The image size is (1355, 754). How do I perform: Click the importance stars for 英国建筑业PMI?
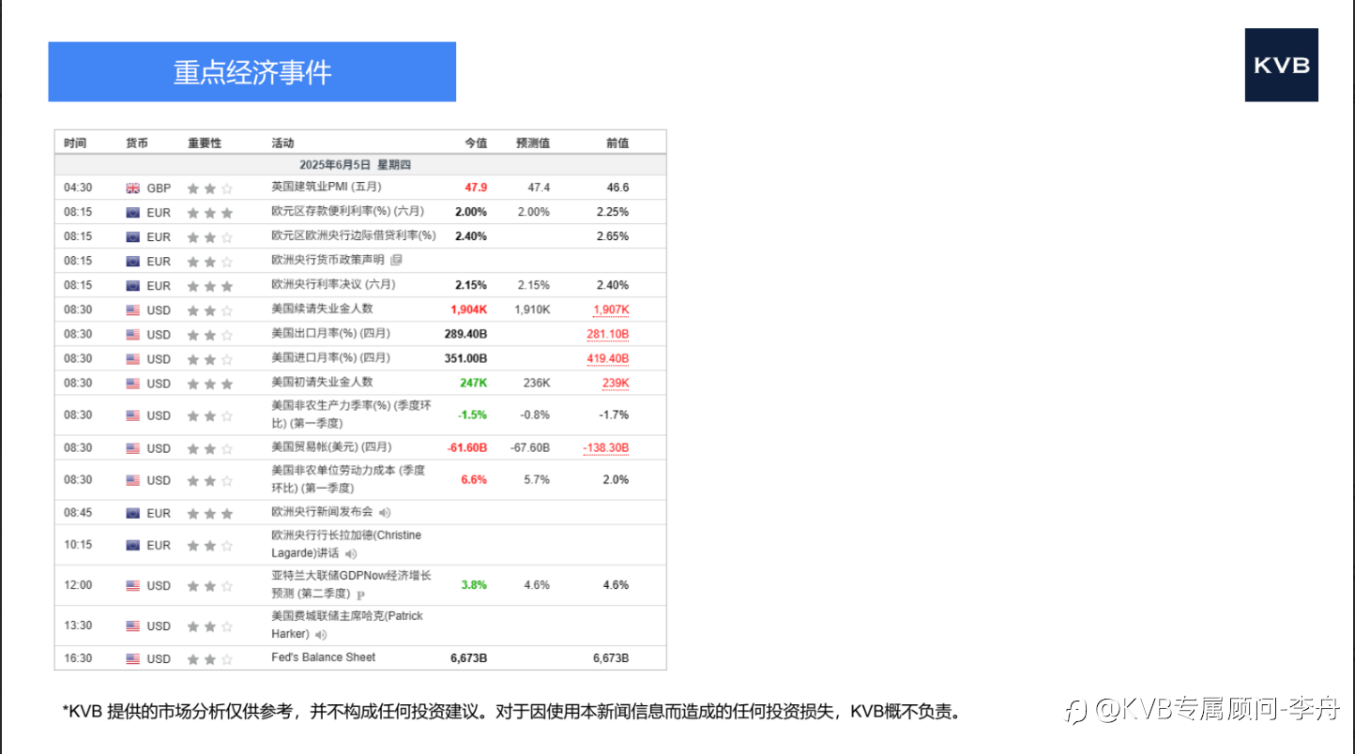click(209, 188)
